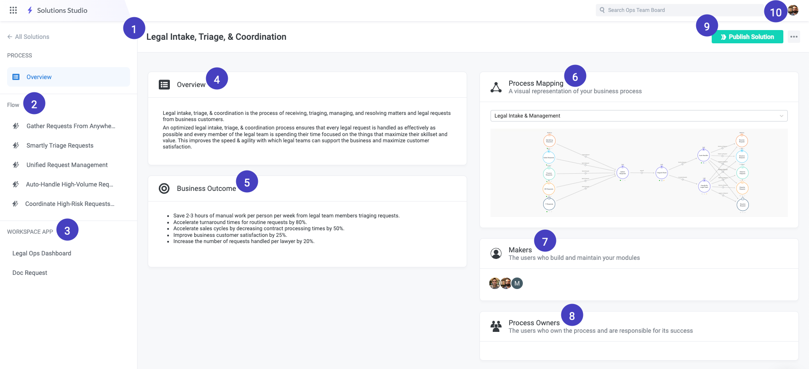The image size is (809, 369).
Task: Open the Legal Intake & Management dropdown
Action: point(639,115)
